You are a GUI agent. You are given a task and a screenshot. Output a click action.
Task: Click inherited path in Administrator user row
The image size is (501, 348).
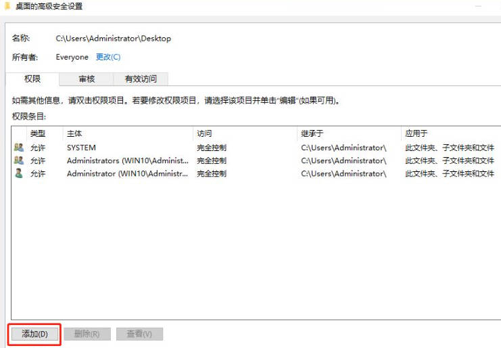[x=343, y=174]
